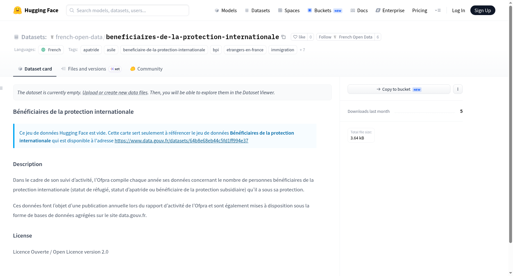The width and height of the screenshot is (513, 276).
Task: Click the Bénéficiaires de la protection internationale heading
Action: (73, 112)
